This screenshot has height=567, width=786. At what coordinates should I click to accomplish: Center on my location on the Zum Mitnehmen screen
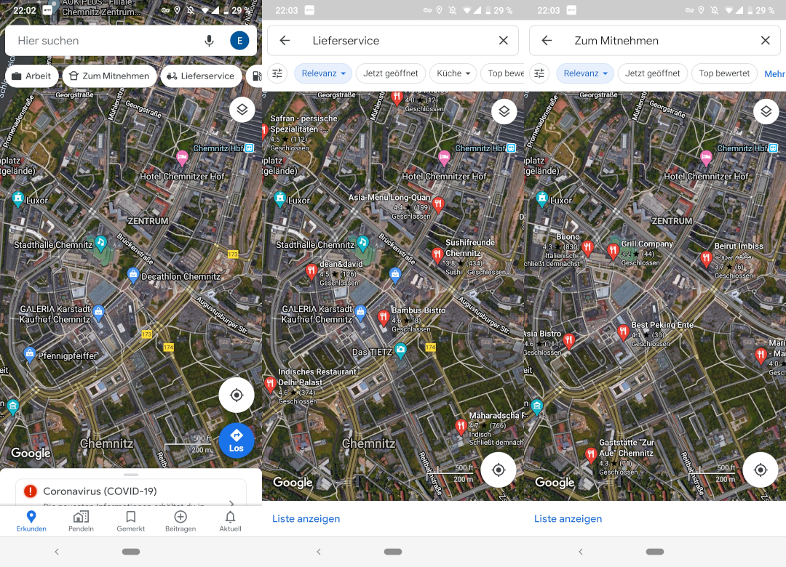(x=761, y=470)
